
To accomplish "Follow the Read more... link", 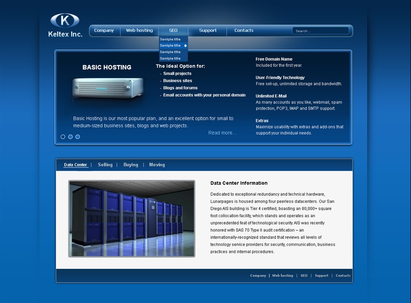I will coord(222,133).
